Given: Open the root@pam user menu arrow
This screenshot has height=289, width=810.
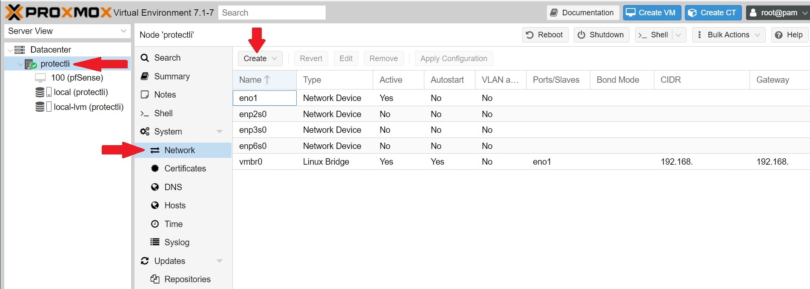Looking at the screenshot, I should 804,13.
